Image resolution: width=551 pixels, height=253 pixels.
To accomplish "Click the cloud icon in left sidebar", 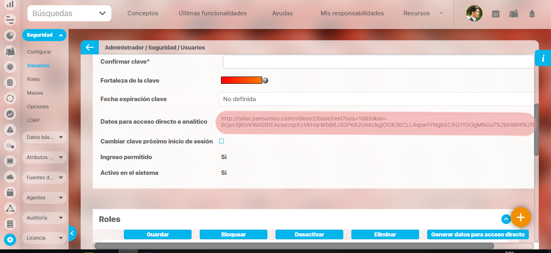I will [x=10, y=177].
